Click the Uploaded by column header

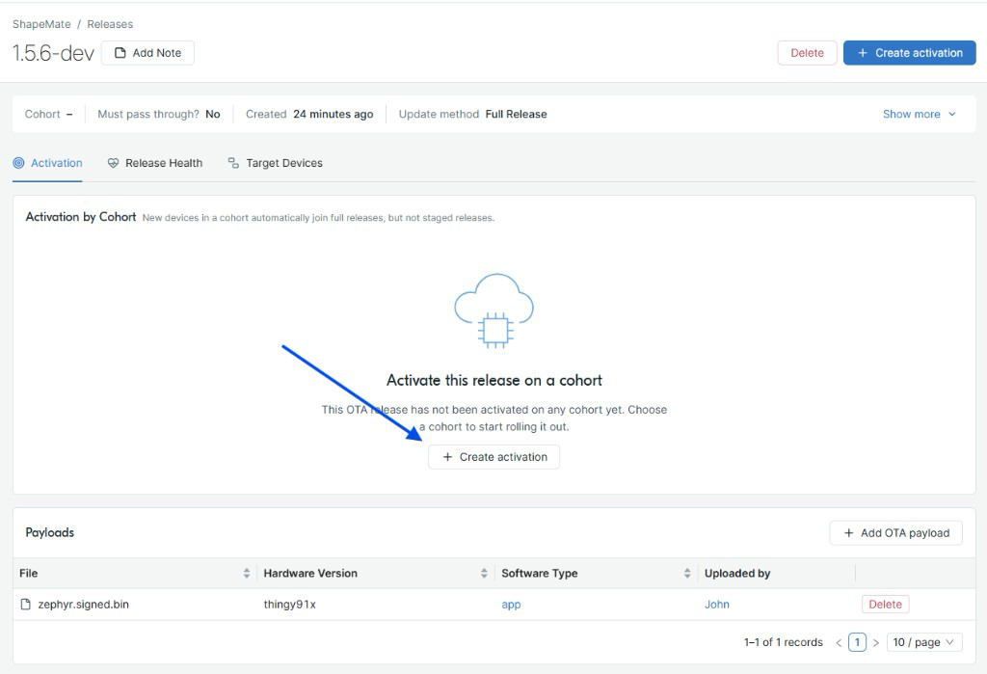pyautogui.click(x=737, y=573)
